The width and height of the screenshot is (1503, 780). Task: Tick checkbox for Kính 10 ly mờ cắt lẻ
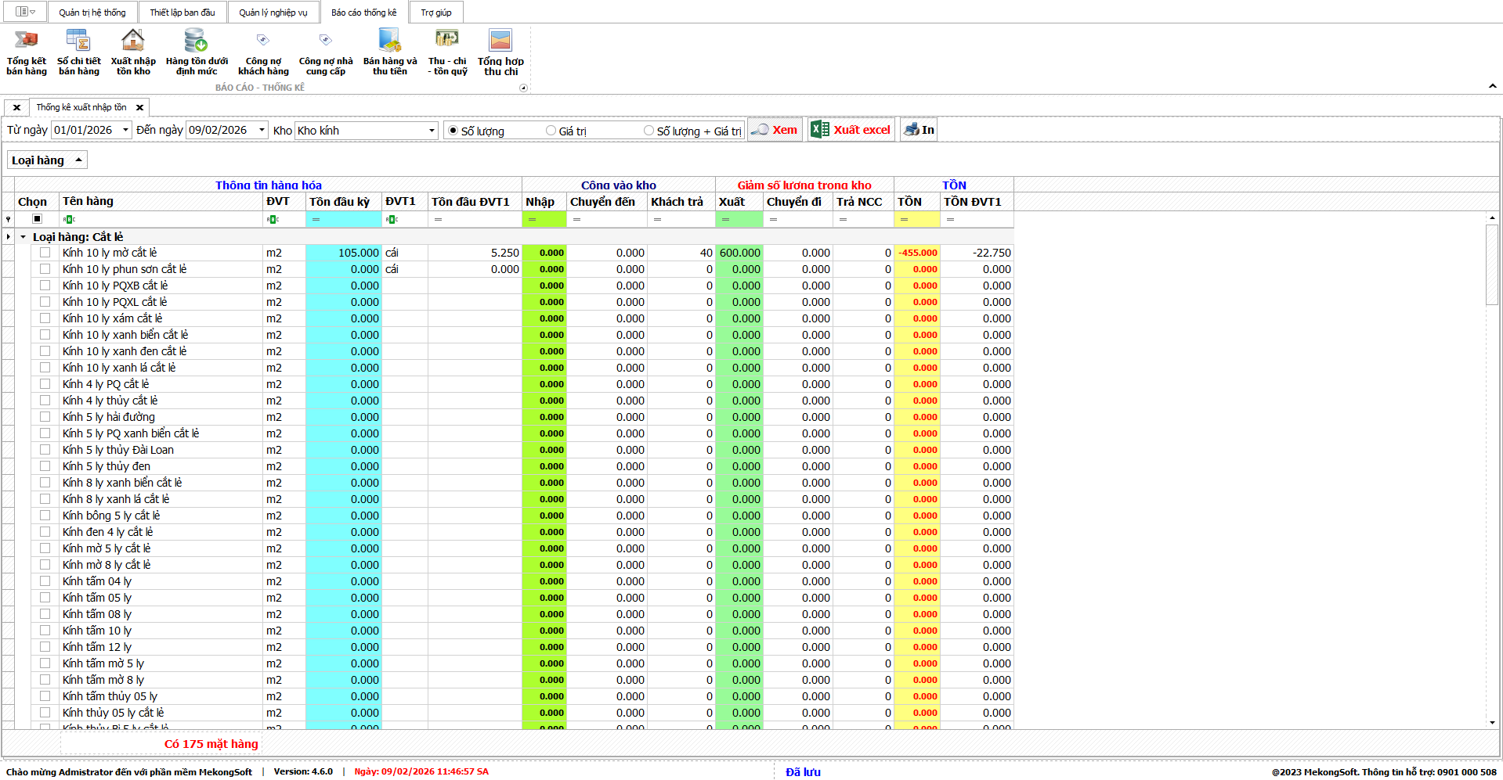45,253
